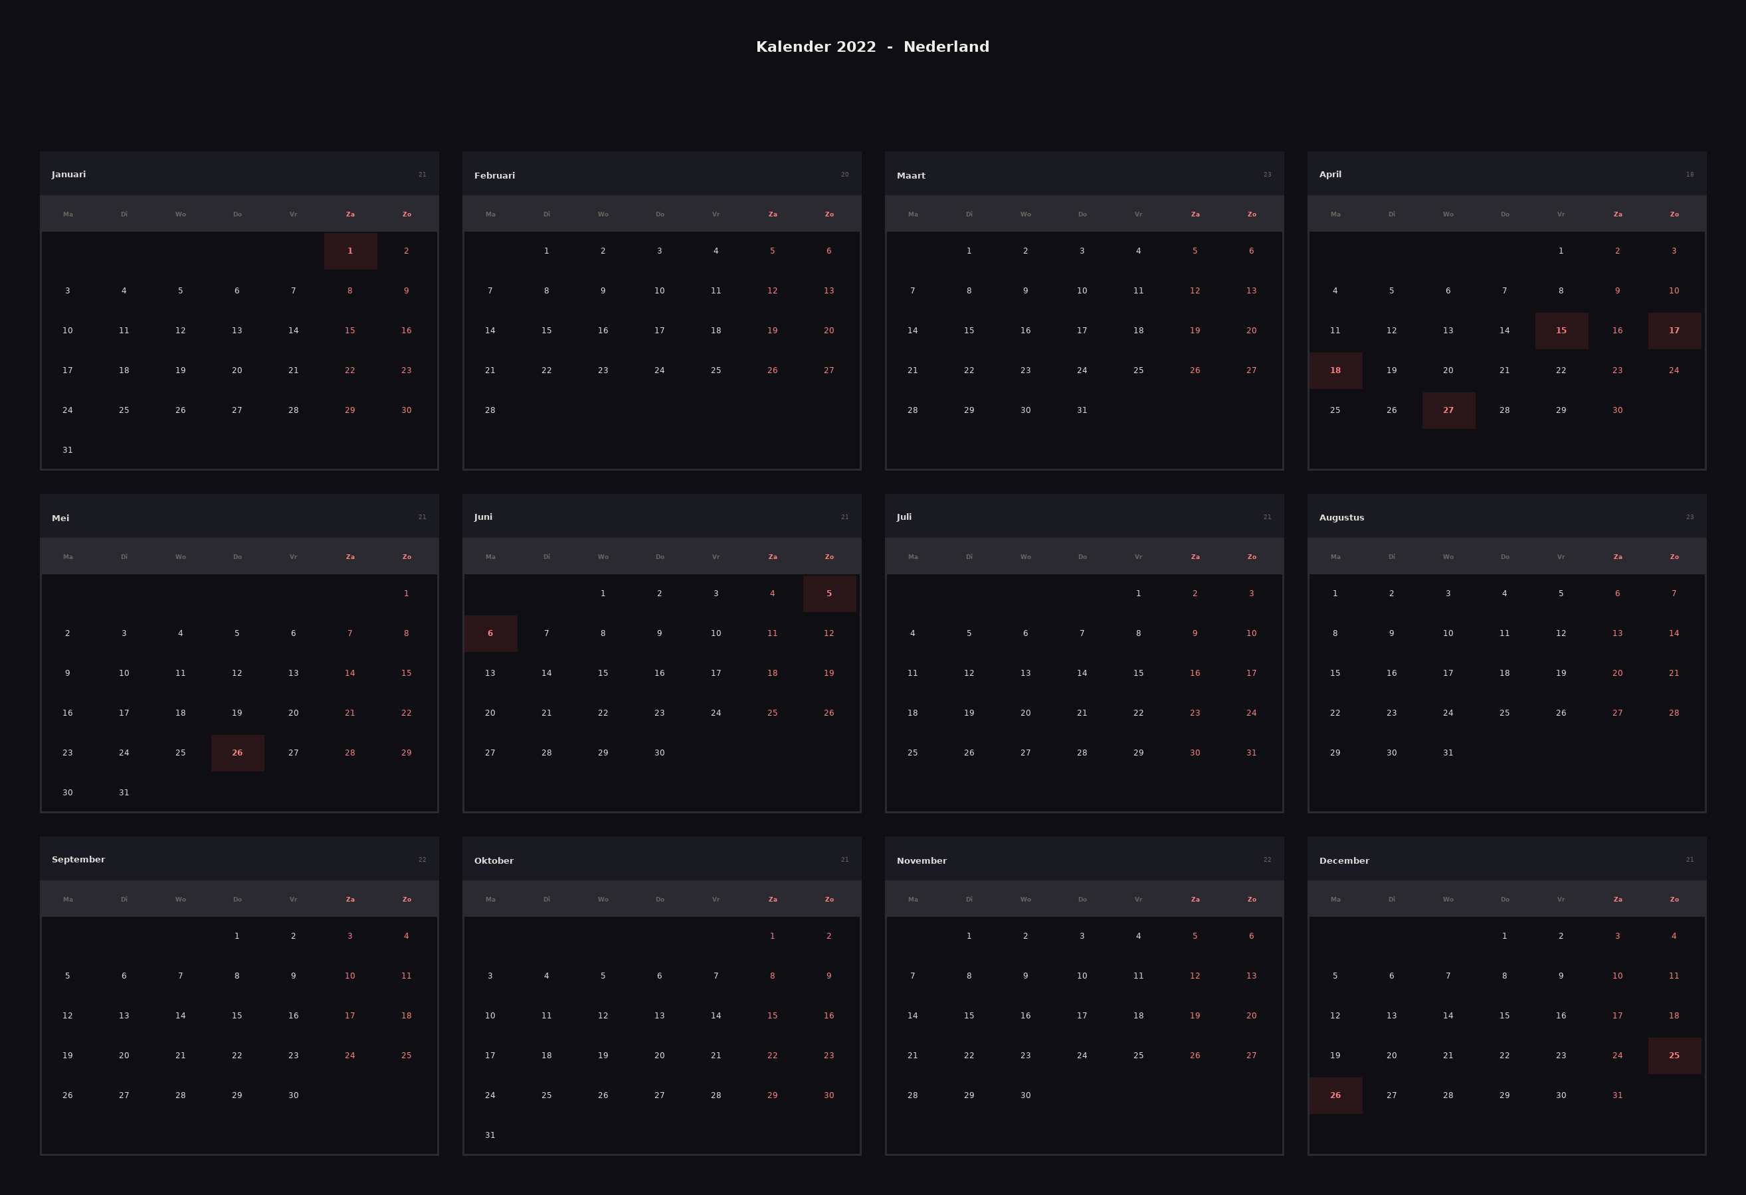Select March 31 date
The height and width of the screenshot is (1195, 1746).
[x=1082, y=410]
